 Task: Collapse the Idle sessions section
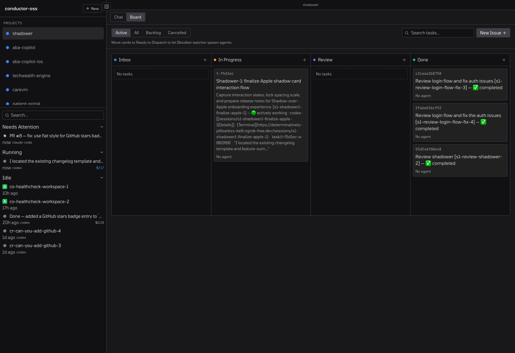(x=102, y=178)
